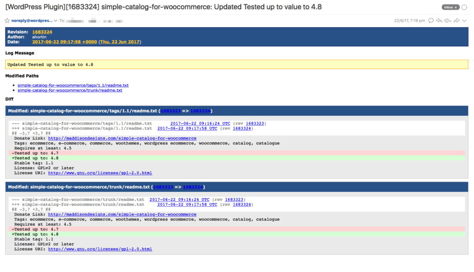Open the comment bubble icon
This screenshot has width=474, height=272.
pos(430,20)
